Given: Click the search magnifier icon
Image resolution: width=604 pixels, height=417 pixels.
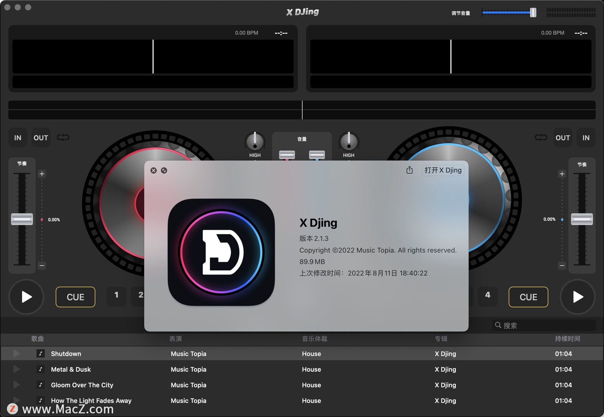Looking at the screenshot, I should tap(498, 325).
